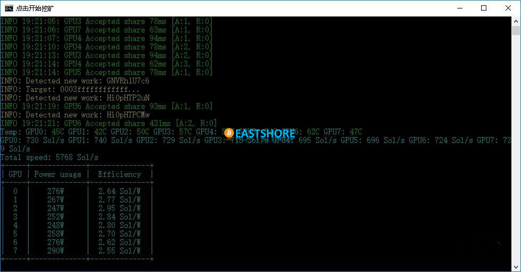
Task: Click the window title 点击开始挖矿
Action: click(35, 8)
